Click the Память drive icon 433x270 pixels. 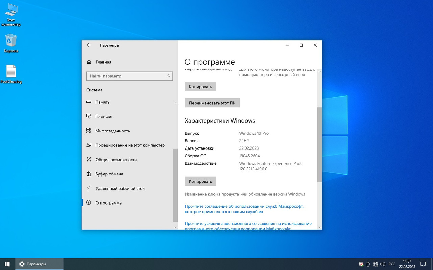coord(89,102)
